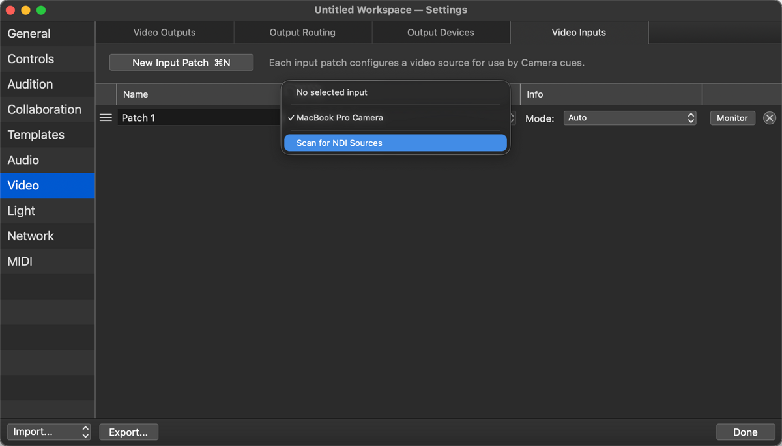Open Light settings section
Viewport: 782px width, 446px height.
point(48,211)
